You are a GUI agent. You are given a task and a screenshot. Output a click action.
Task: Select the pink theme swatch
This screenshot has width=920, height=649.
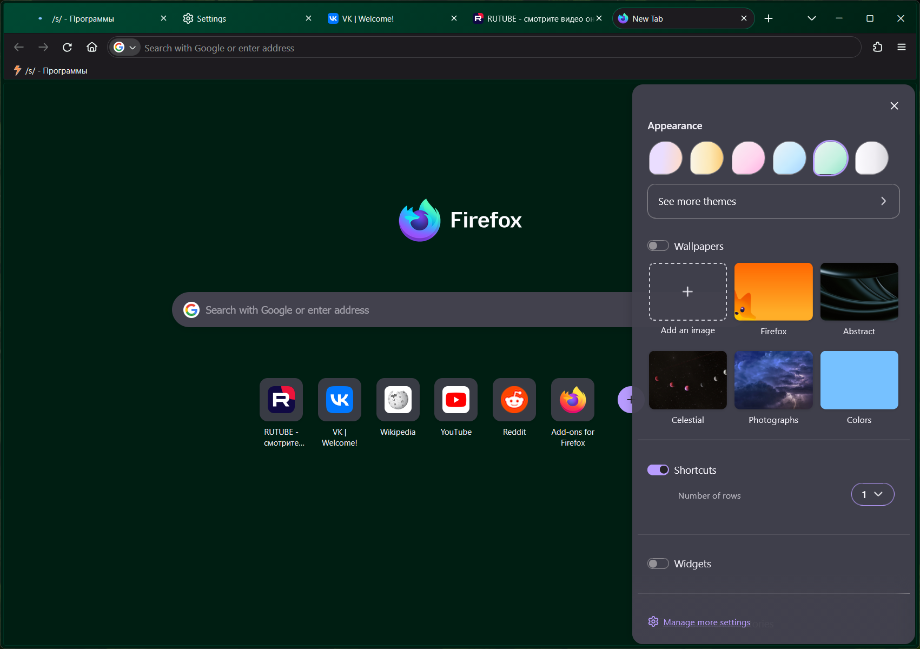pos(748,158)
